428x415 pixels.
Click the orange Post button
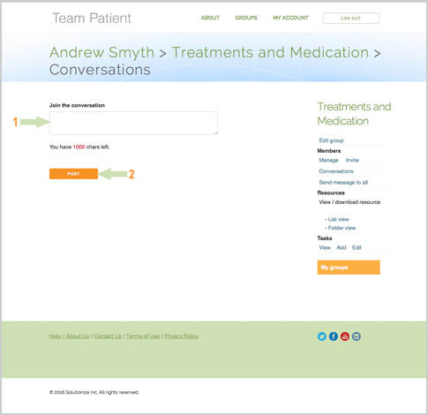(73, 174)
